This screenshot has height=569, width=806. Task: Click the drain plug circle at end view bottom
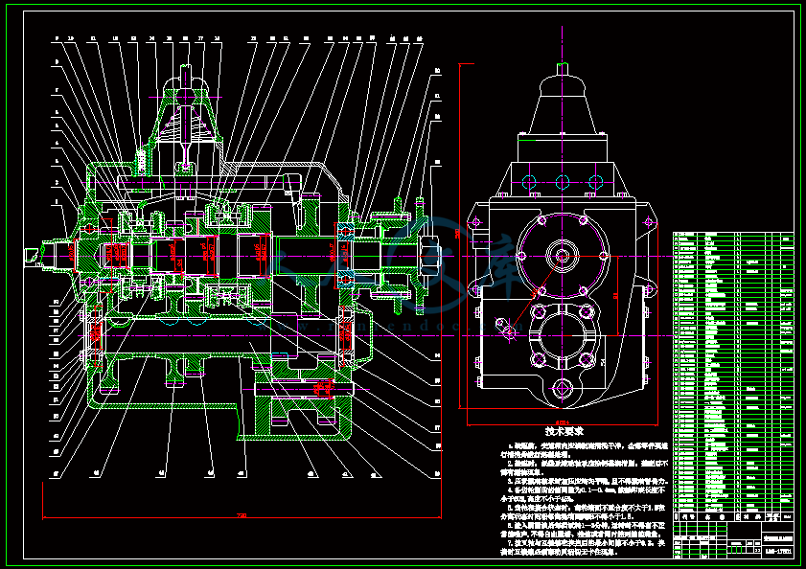click(563, 388)
